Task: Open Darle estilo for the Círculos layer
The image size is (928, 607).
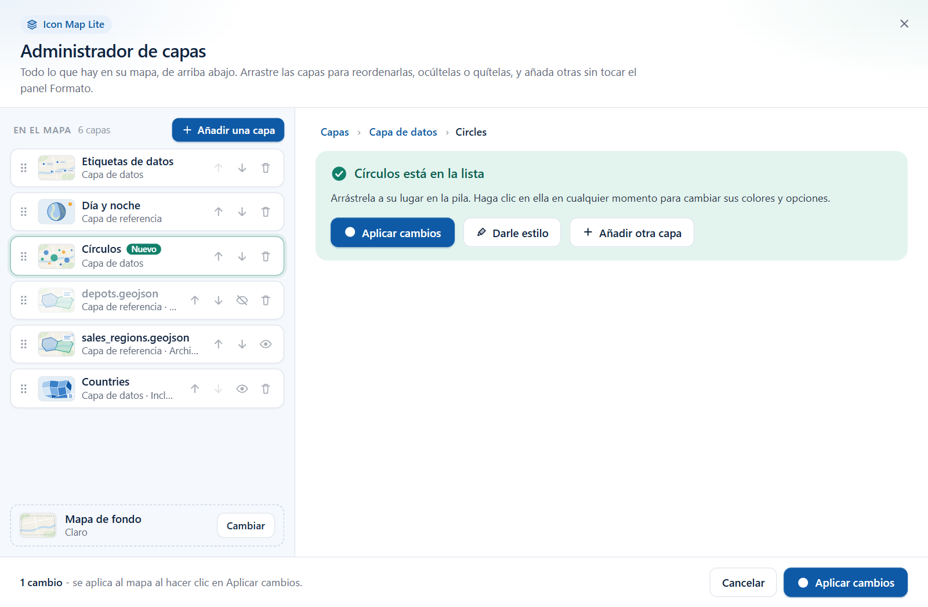Action: pos(512,232)
